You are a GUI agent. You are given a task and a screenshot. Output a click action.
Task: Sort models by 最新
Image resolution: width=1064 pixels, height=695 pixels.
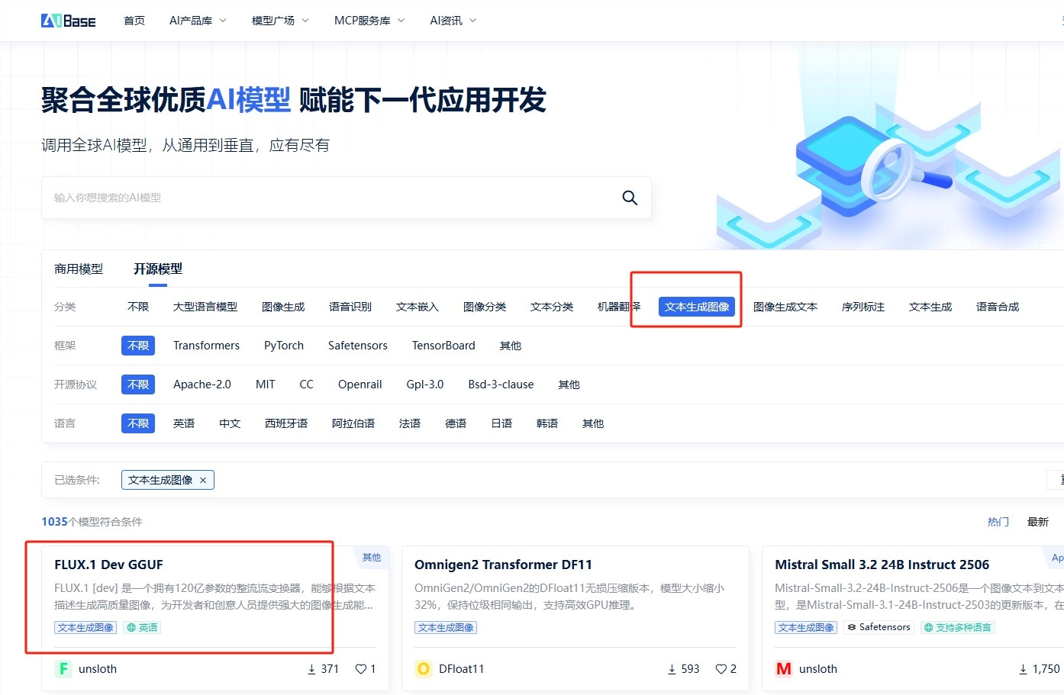(x=1038, y=522)
